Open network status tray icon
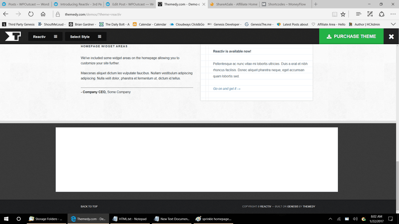Screen dimensions: 399x224 (339, 219)
